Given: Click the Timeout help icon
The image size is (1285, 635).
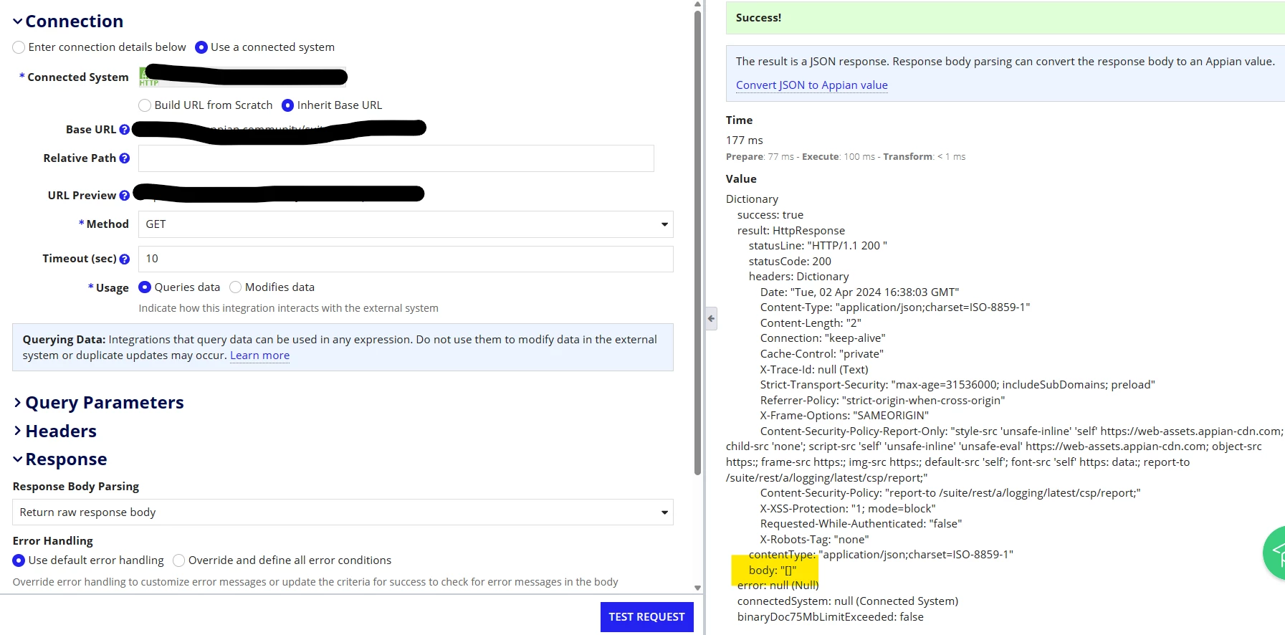Looking at the screenshot, I should pyautogui.click(x=125, y=259).
